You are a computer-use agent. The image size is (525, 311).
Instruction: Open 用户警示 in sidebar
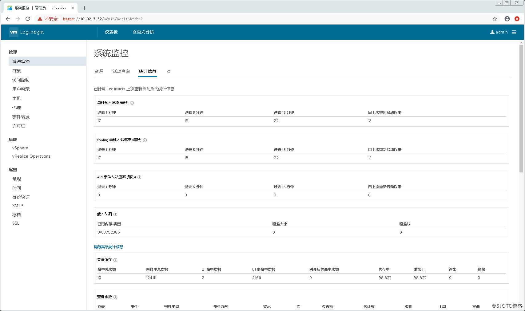click(x=21, y=89)
